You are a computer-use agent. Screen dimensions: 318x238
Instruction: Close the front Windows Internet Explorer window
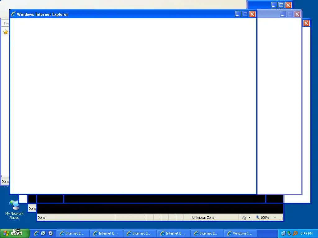click(252, 14)
